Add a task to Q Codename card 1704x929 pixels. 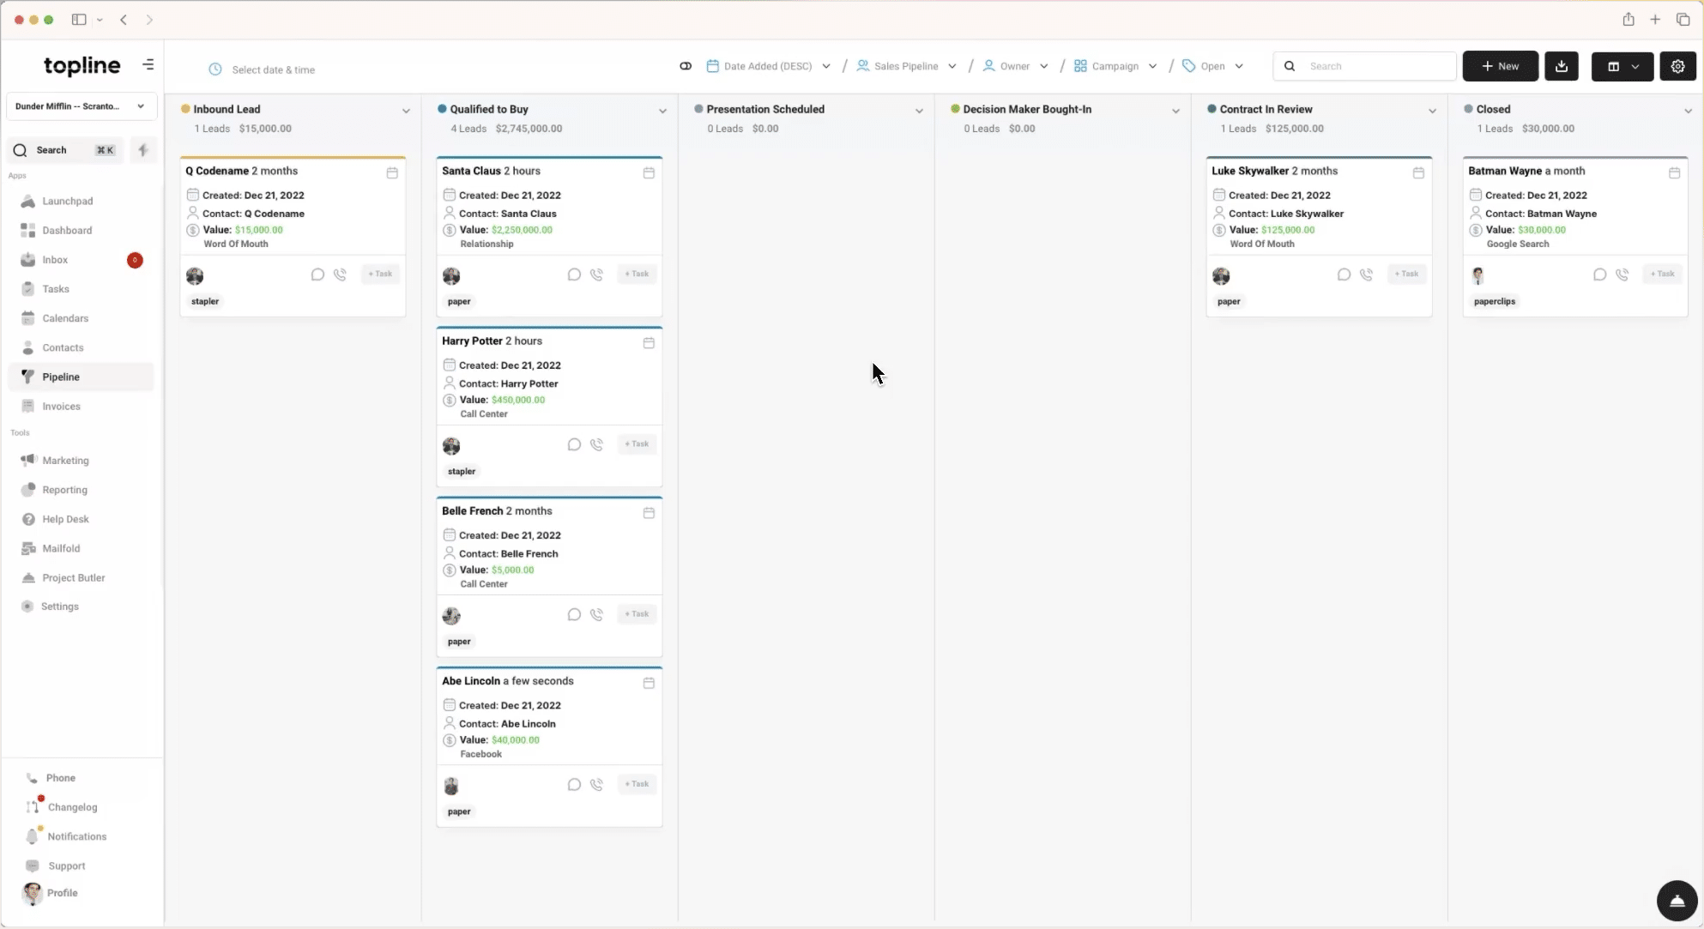pos(380,274)
